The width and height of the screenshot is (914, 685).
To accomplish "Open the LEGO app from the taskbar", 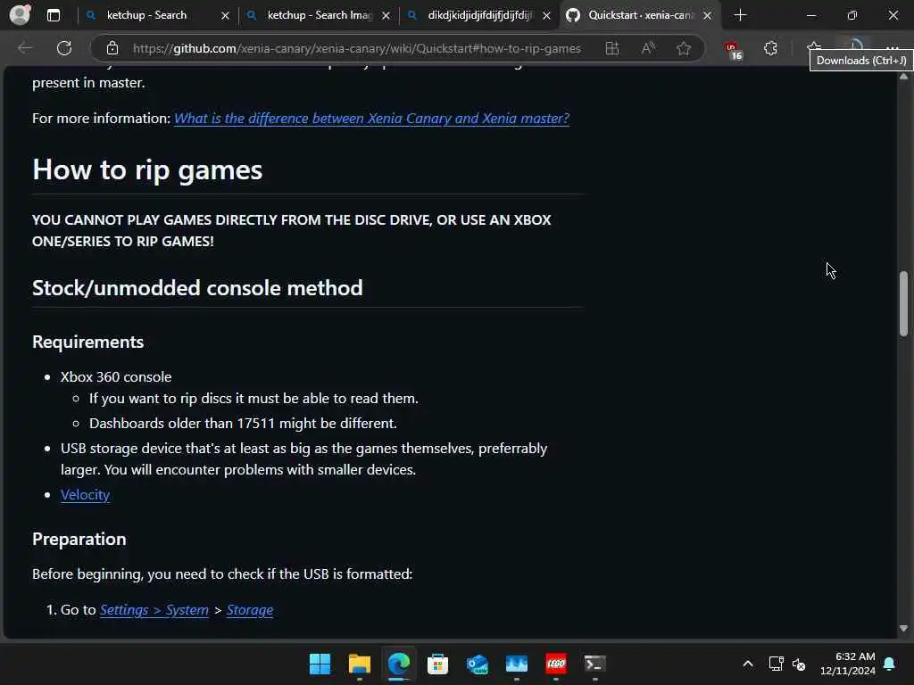I will [556, 664].
